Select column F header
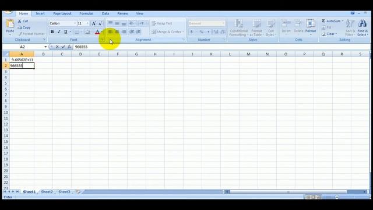This screenshot has height=210, width=373. click(x=118, y=54)
